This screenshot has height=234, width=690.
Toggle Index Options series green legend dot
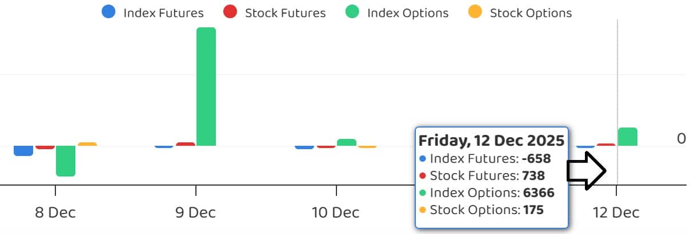pos(352,12)
